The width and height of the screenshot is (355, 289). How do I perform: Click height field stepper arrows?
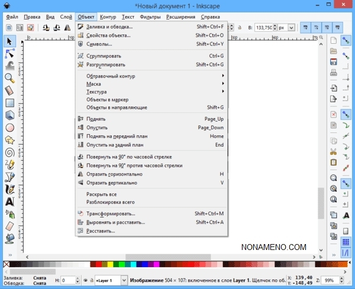275,28
